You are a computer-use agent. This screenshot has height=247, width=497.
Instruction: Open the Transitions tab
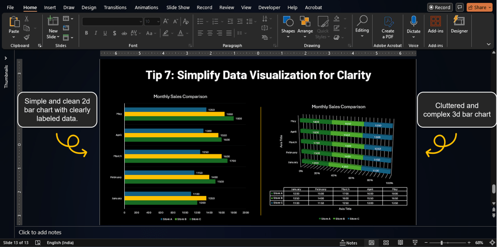coord(115,7)
